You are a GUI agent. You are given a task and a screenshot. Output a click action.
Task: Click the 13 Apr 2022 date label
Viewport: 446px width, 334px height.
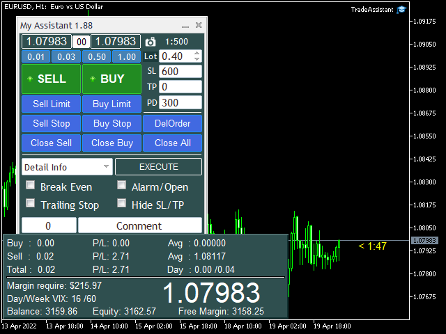click(20, 326)
